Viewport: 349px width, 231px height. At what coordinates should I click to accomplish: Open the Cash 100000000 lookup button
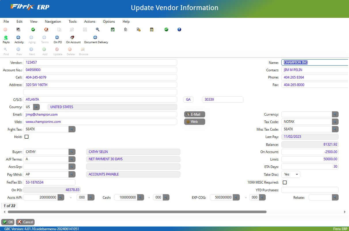coord(140,198)
